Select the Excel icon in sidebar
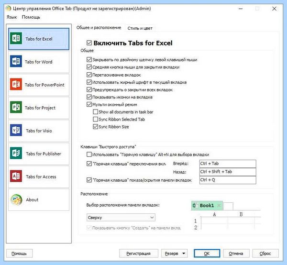The width and height of the screenshot is (287, 265). pos(16,38)
